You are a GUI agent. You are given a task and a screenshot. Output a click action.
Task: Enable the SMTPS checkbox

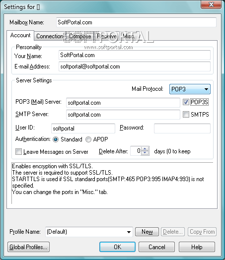point(186,115)
